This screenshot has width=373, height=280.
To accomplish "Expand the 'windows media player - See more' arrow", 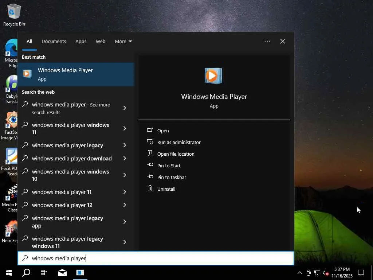I will coord(125,108).
